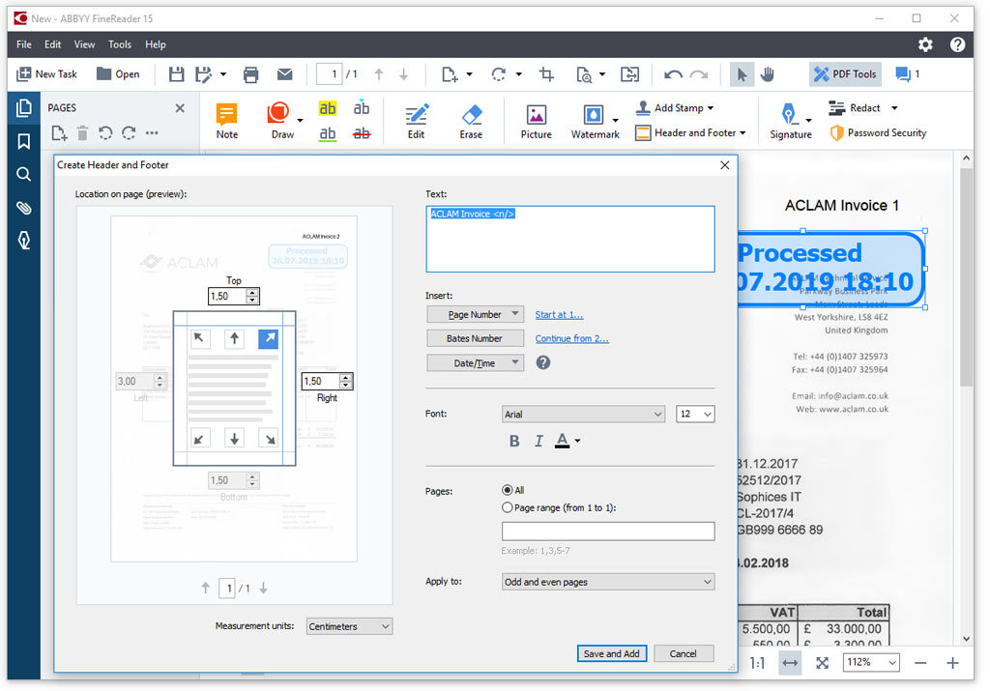Open the Watermark tool
This screenshot has width=990, height=691.
pos(594,116)
